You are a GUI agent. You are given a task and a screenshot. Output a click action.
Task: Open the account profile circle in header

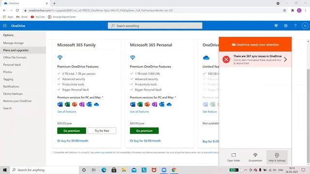(305, 26)
